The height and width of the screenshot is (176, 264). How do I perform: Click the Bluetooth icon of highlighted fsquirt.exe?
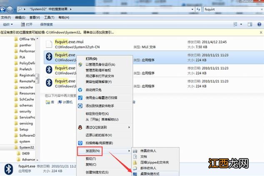49,57
